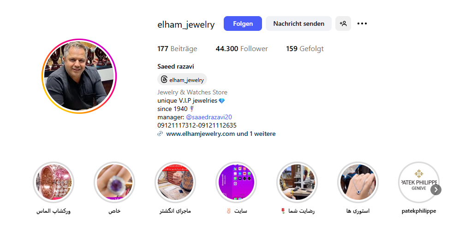The image size is (459, 233).
Task: Click the 177 Beiträge count
Action: pyautogui.click(x=177, y=49)
